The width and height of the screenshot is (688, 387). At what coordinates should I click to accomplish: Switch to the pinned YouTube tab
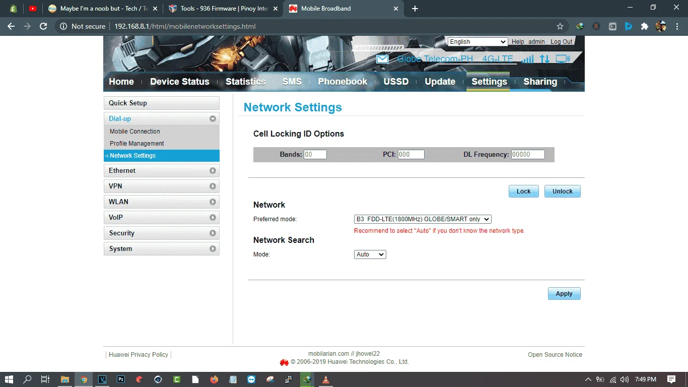[33, 9]
